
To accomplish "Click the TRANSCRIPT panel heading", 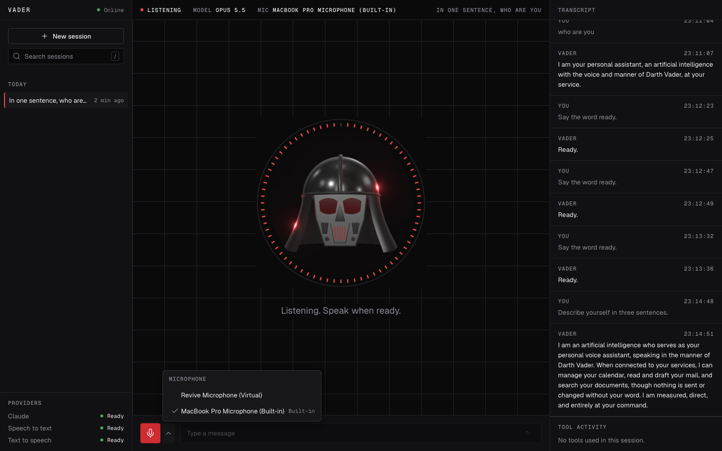I will (577, 10).
